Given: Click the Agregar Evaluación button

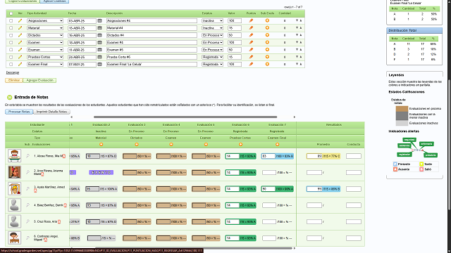Looking at the screenshot, I should [39, 80].
